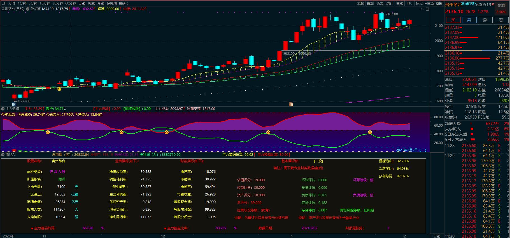Click the 警 alert button

point(501,20)
